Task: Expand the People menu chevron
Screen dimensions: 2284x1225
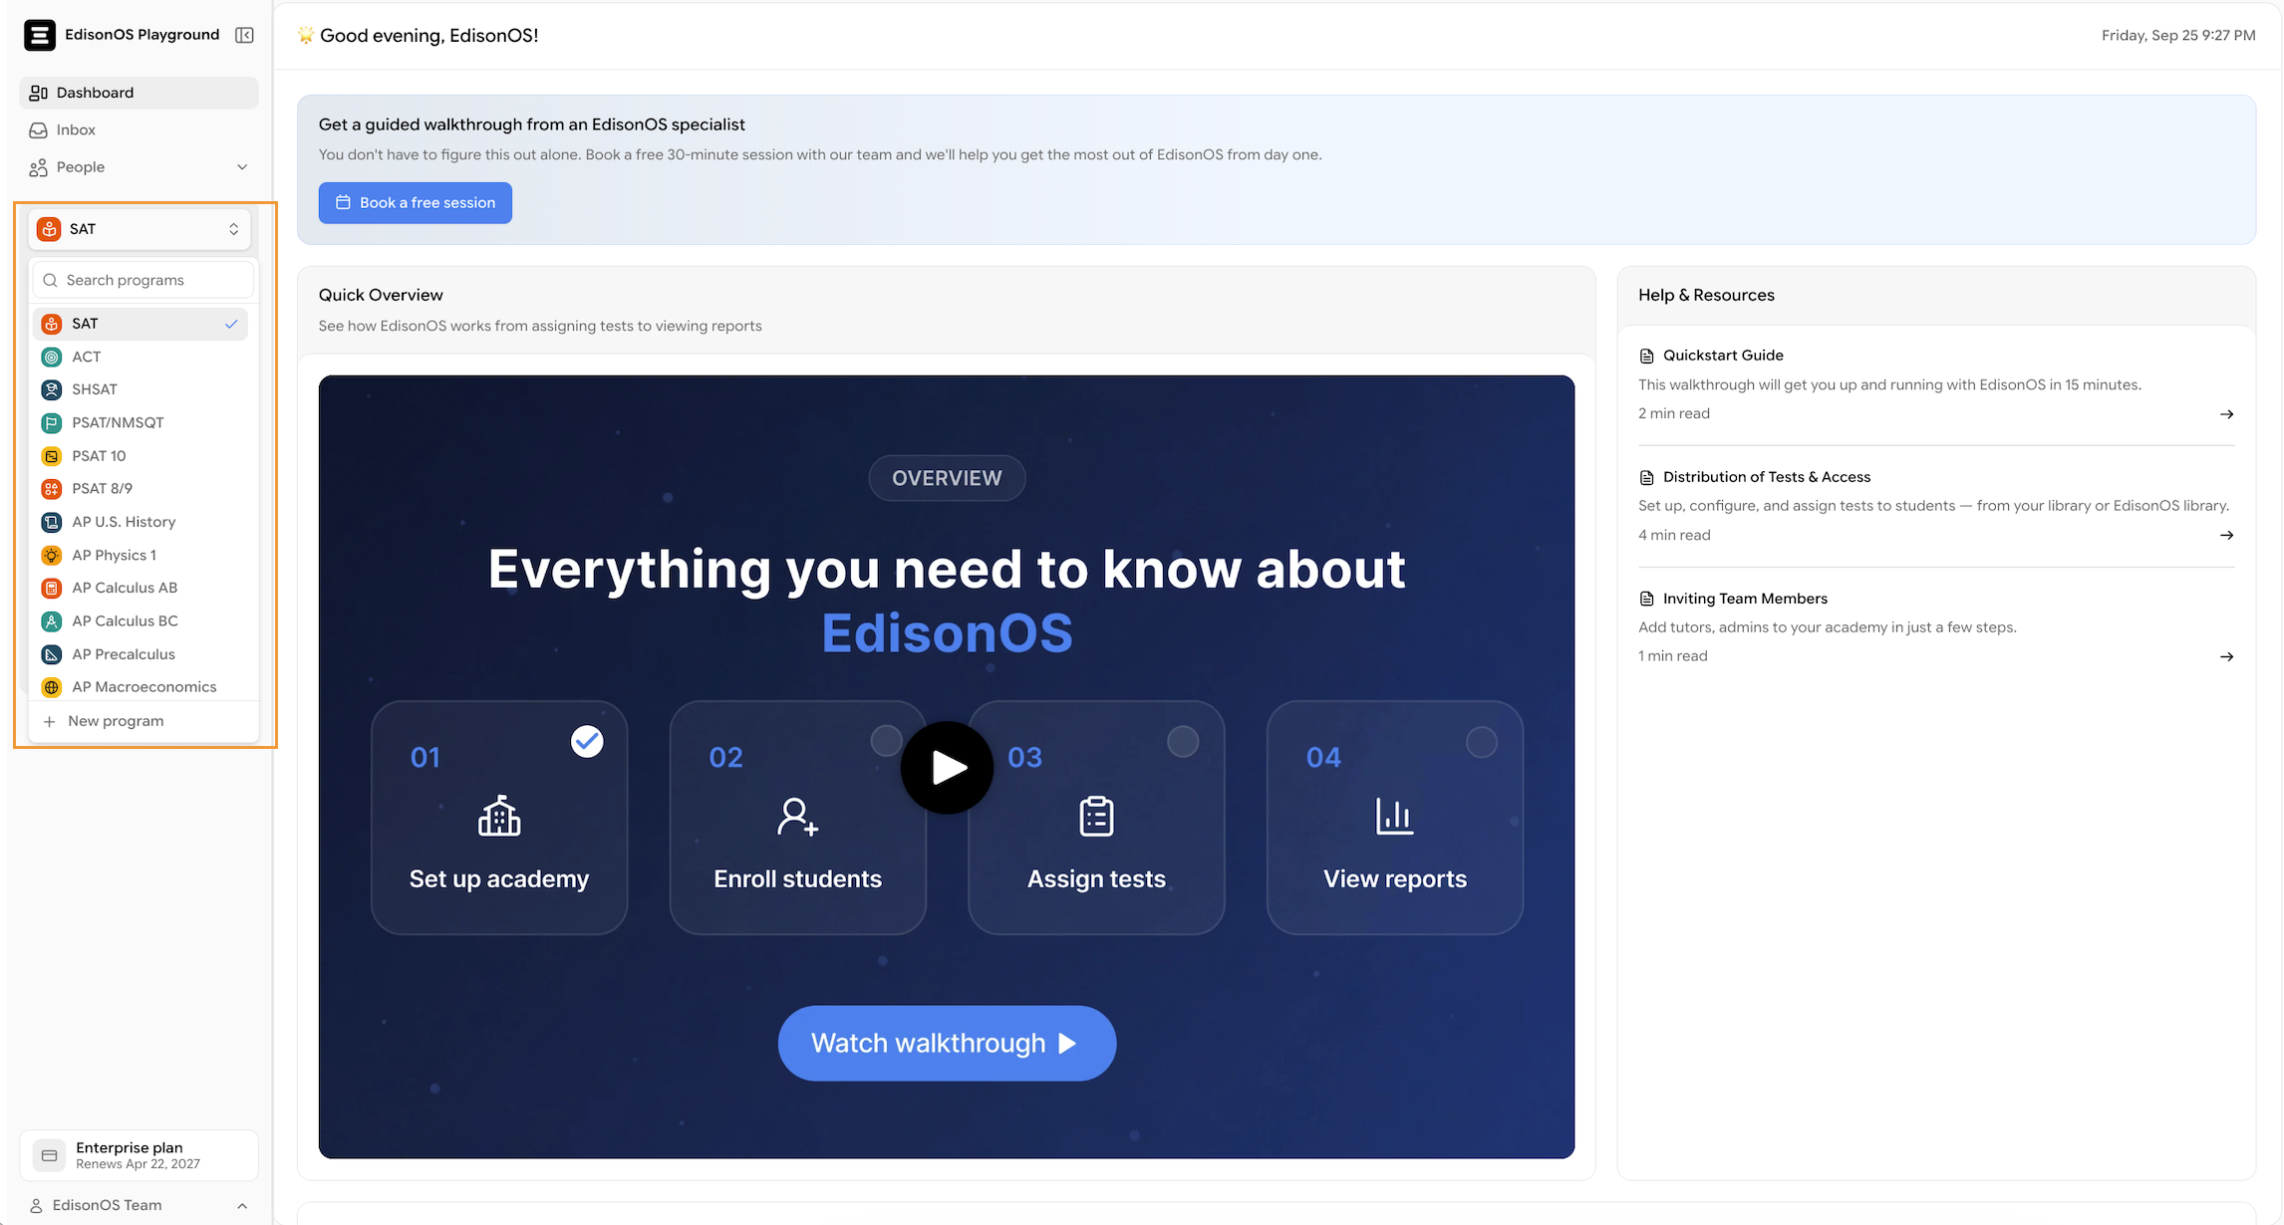Action: [x=242, y=167]
